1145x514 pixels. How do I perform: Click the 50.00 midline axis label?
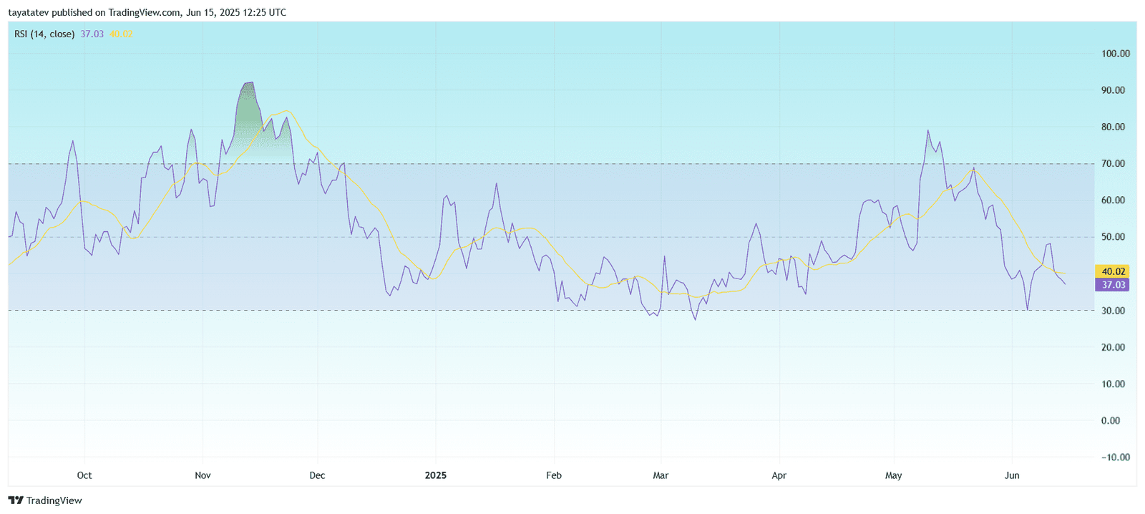pyautogui.click(x=1114, y=237)
